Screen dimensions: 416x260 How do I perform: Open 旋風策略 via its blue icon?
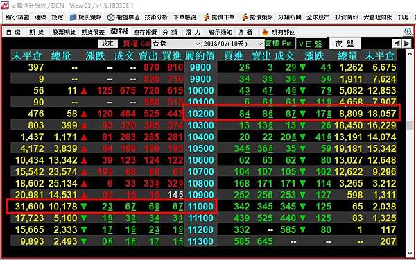click(73, 17)
